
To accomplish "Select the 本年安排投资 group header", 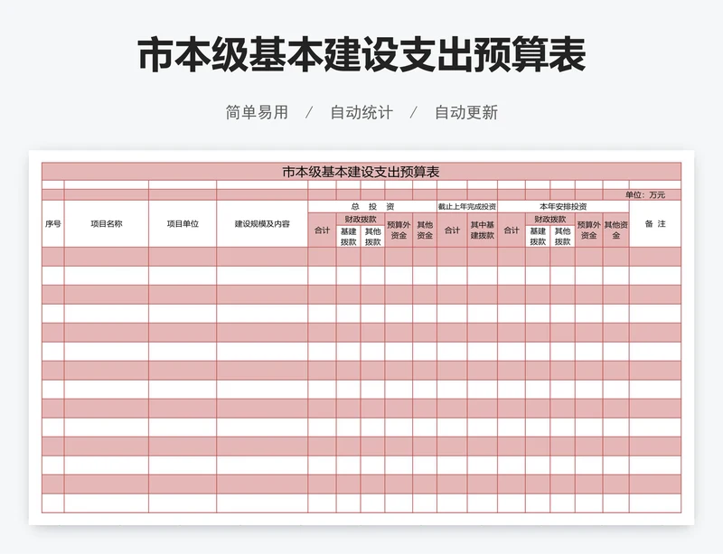I will click(x=563, y=207).
